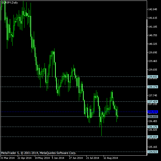Click the 136.176 support level label
The height and width of the screenshot is (161, 161).
(153, 127)
